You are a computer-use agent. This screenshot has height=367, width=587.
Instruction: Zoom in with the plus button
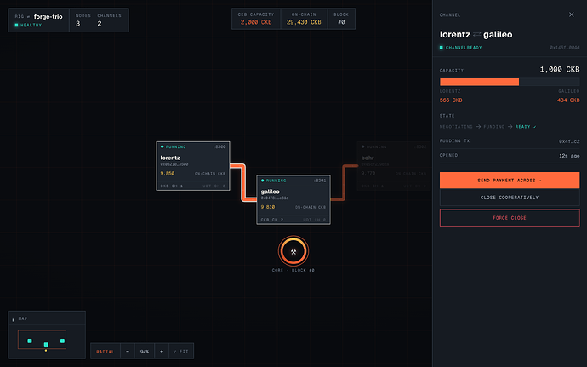(162, 352)
